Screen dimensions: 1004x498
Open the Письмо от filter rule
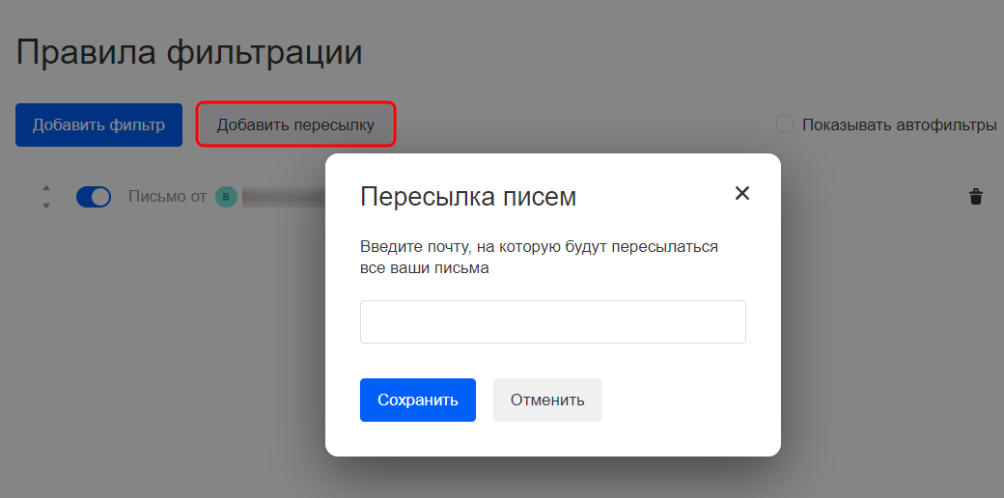(x=167, y=197)
